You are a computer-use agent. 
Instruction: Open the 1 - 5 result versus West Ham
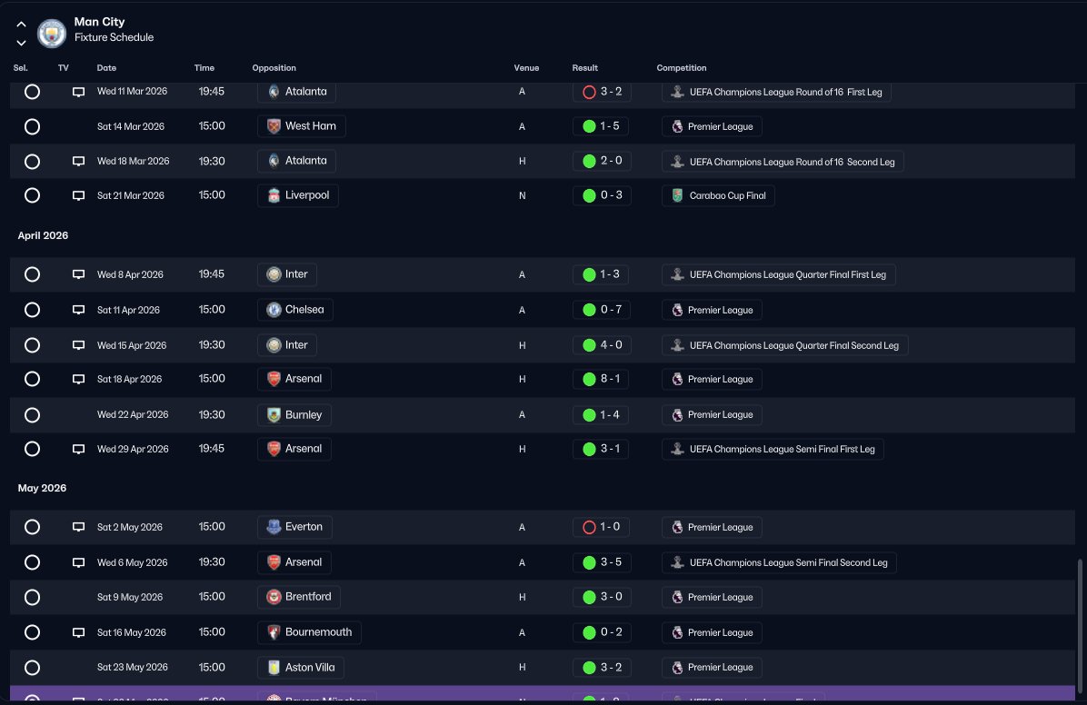pos(601,126)
